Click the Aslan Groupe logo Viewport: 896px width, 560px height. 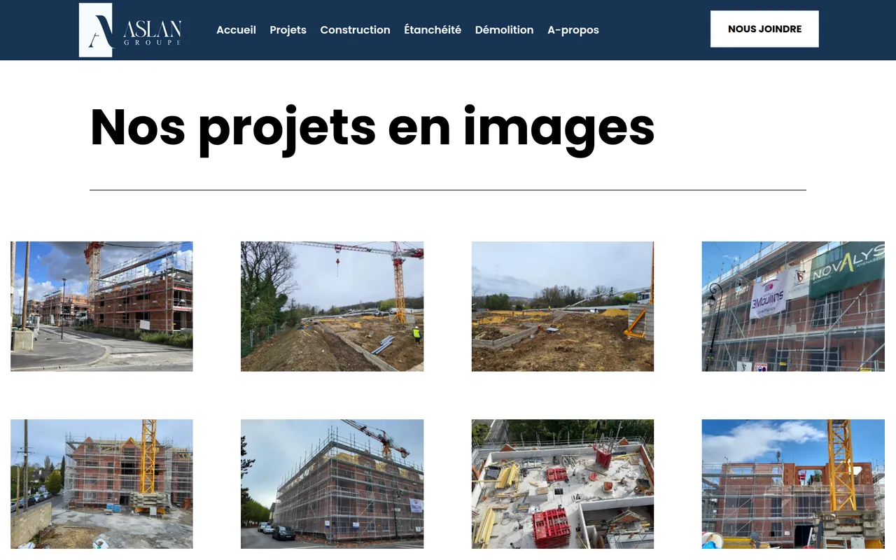tap(131, 30)
